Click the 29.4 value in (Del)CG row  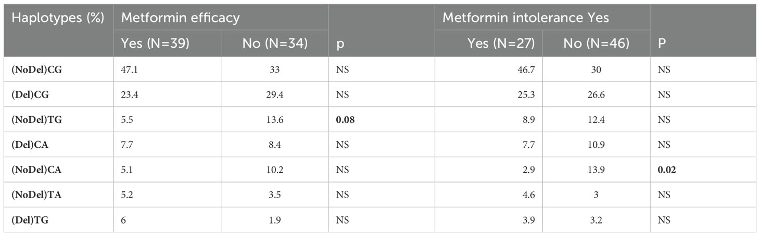[275, 94]
